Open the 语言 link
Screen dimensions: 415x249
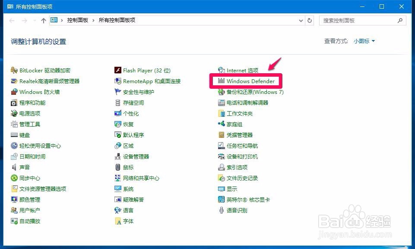point(128,211)
